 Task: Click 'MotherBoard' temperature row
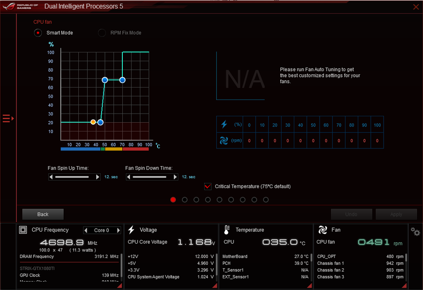pos(265,257)
